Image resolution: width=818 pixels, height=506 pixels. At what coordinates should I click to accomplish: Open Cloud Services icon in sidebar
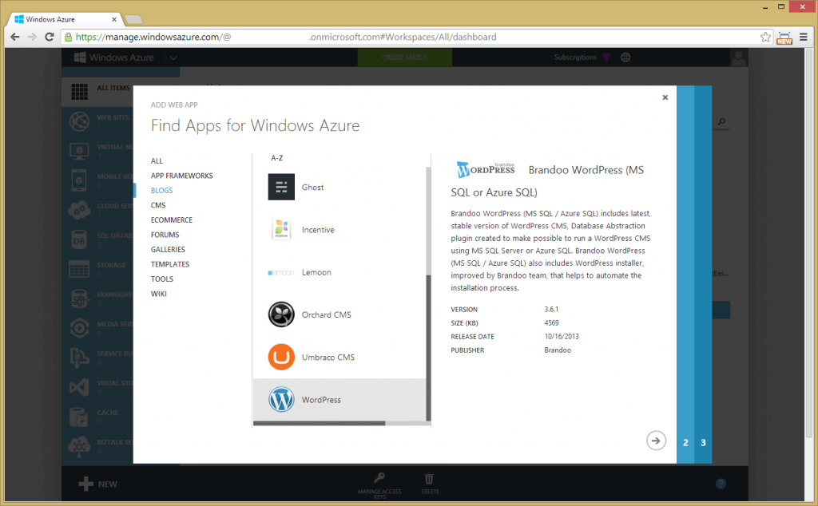79,210
